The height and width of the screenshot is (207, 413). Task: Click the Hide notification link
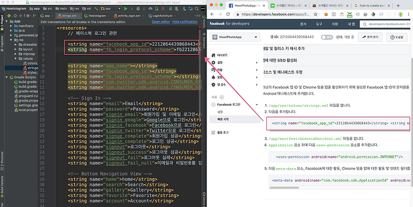tap(185, 22)
